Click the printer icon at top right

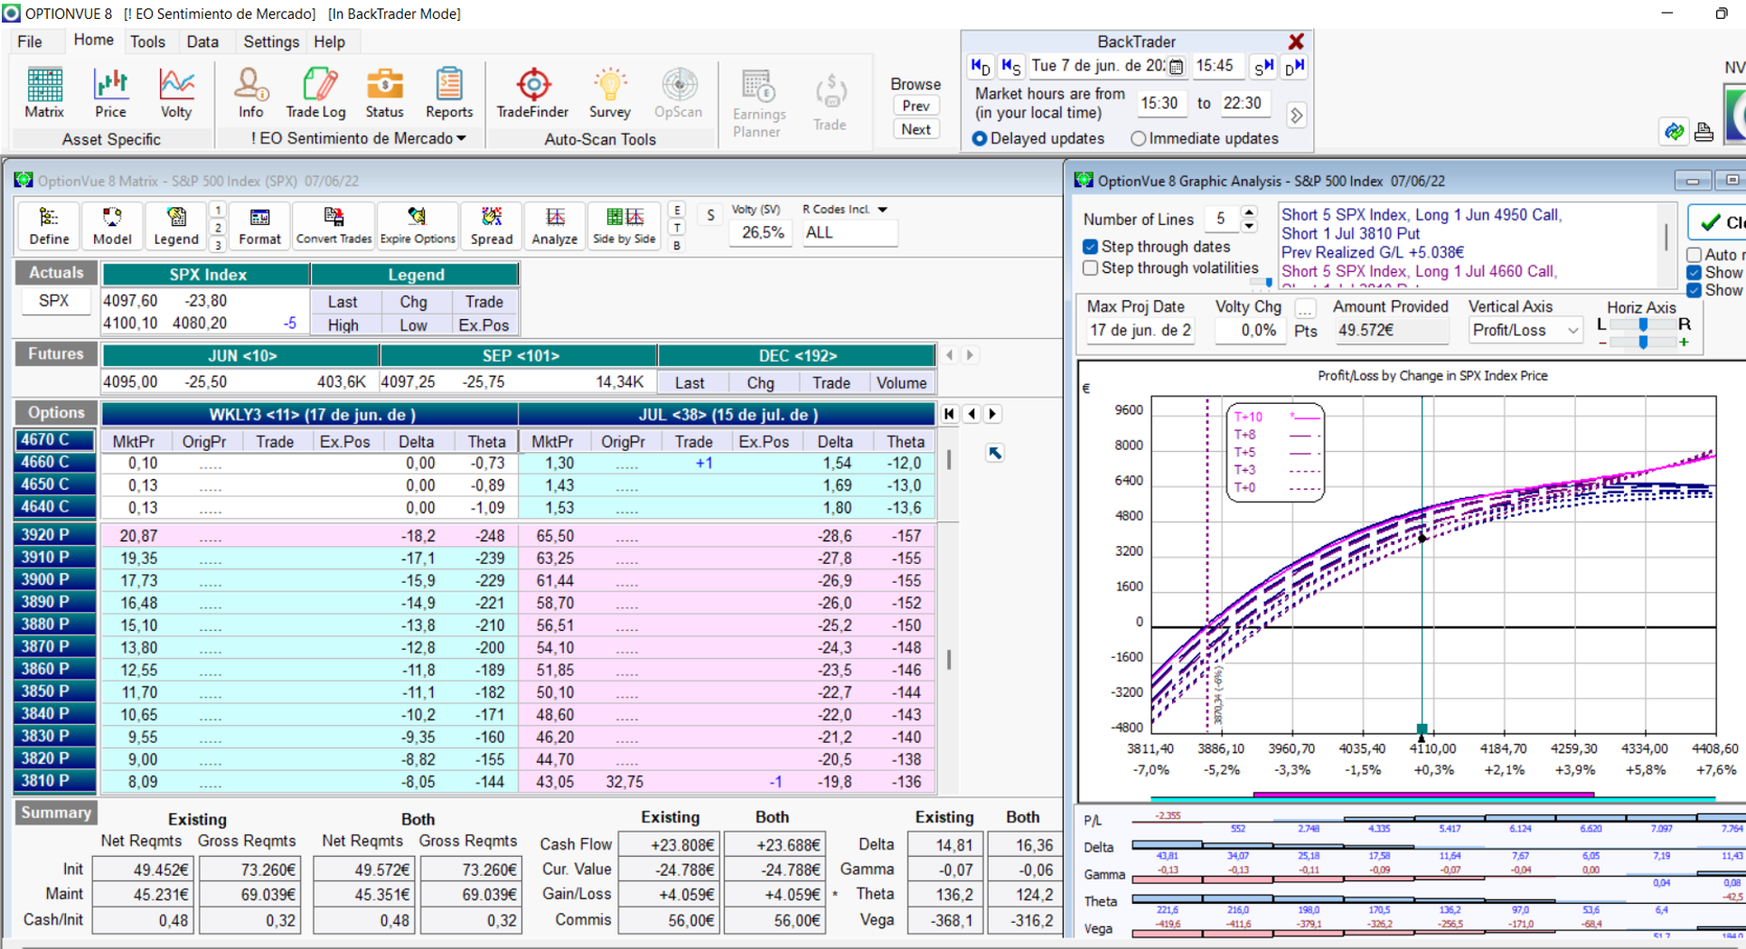(1704, 132)
